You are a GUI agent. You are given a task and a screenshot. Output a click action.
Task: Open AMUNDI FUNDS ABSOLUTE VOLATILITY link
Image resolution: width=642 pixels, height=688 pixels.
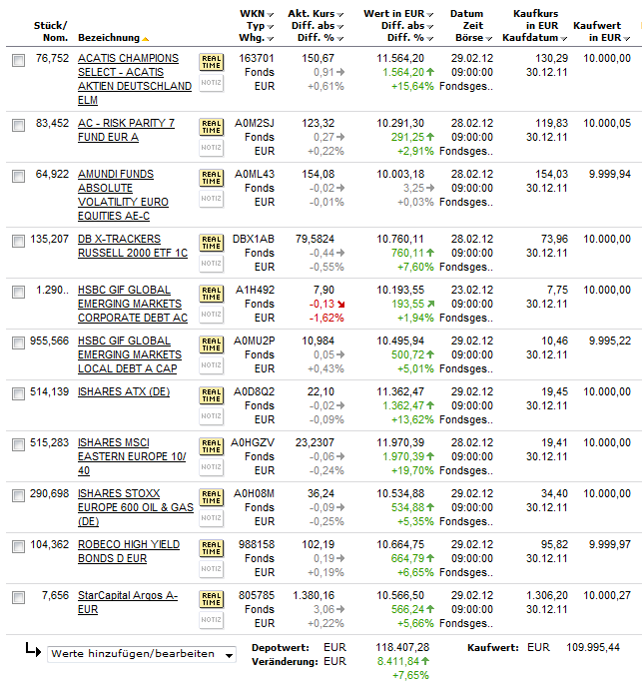[123, 195]
